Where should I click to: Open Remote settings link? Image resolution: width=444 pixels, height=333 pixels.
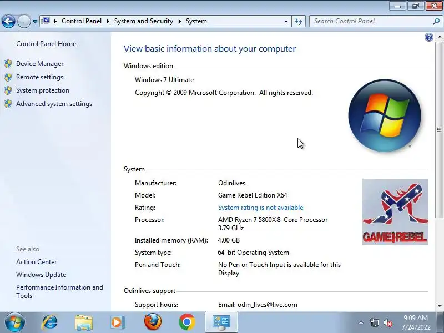click(x=39, y=77)
